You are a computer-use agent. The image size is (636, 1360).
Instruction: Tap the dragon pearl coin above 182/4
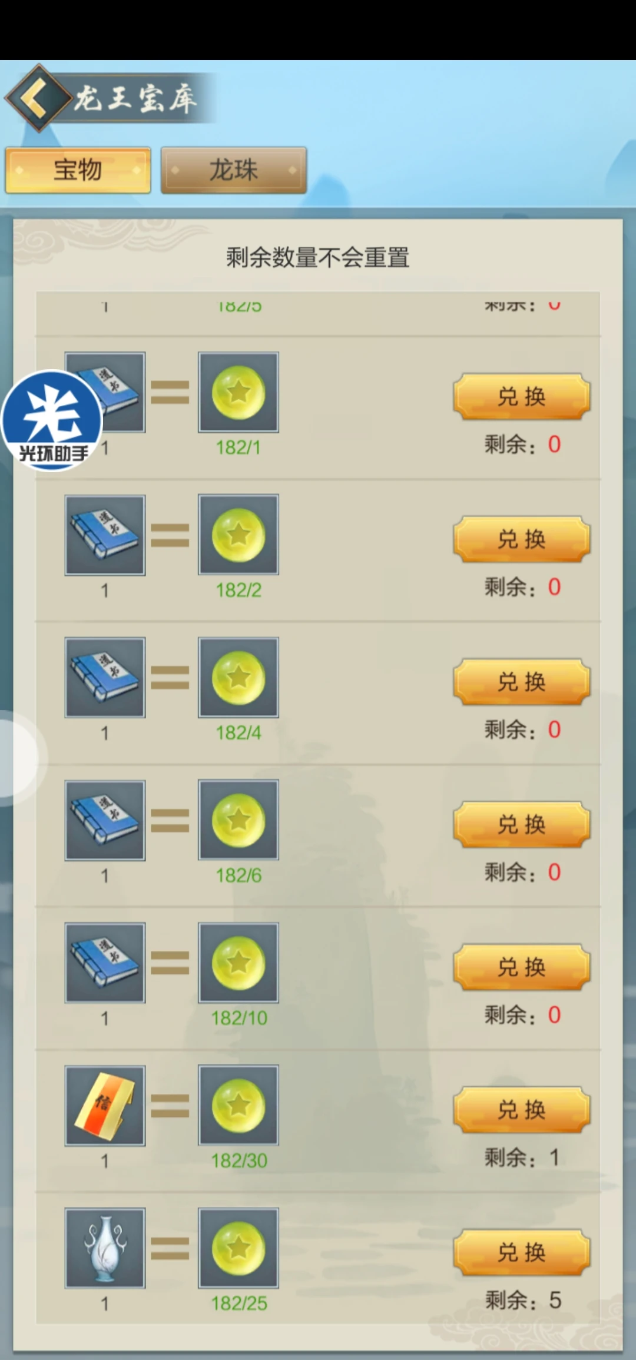tap(238, 678)
